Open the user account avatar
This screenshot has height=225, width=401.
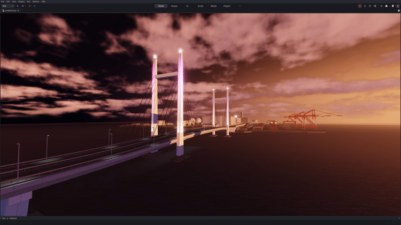coord(398,6)
